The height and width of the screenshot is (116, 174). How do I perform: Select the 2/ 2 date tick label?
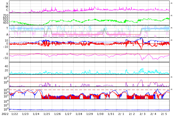coord(132,114)
